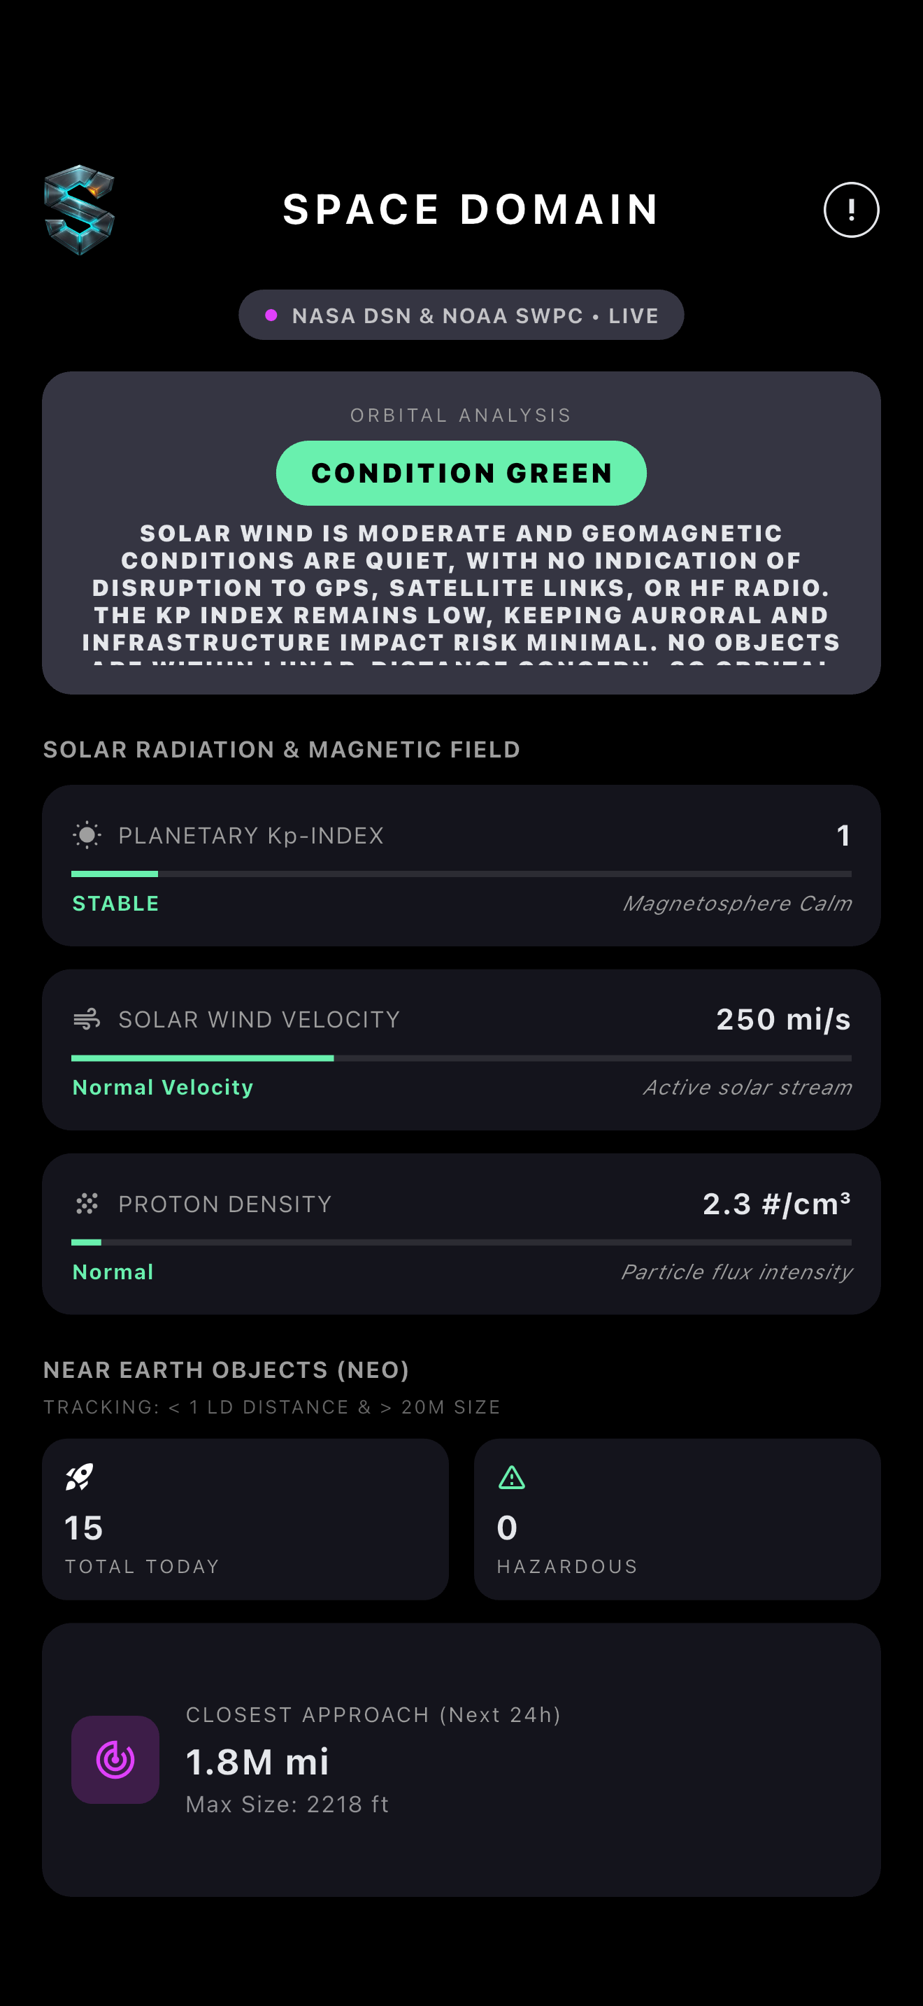The height and width of the screenshot is (2006, 923).
Task: Click the Kp-Index progress bar
Action: pos(461,874)
